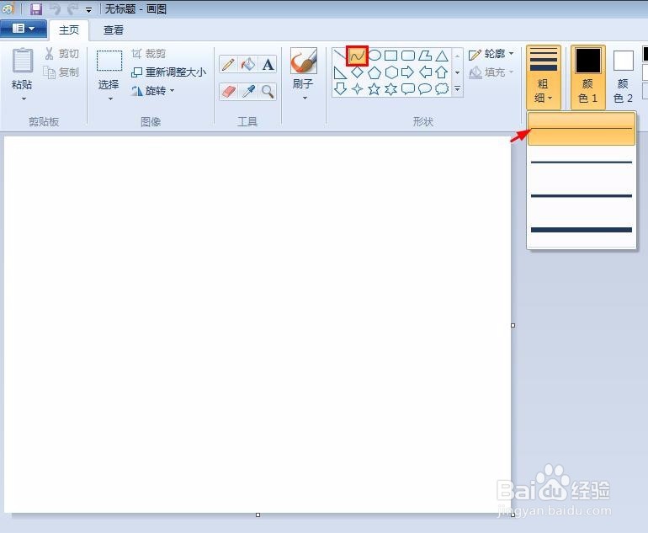Screen dimensions: 648x533
Task: Select the Diamond shape
Action: (x=357, y=72)
